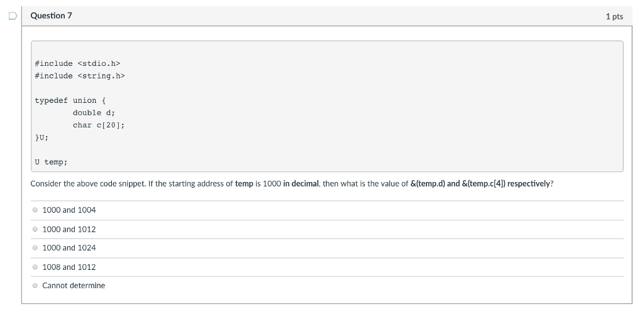This screenshot has width=644, height=312.
Task: Click the 'char c[20];' code line
Action: (x=99, y=125)
